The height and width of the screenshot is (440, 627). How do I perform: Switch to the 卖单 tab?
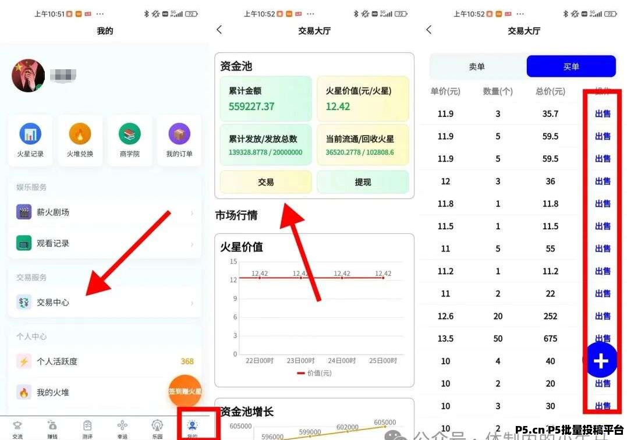477,67
